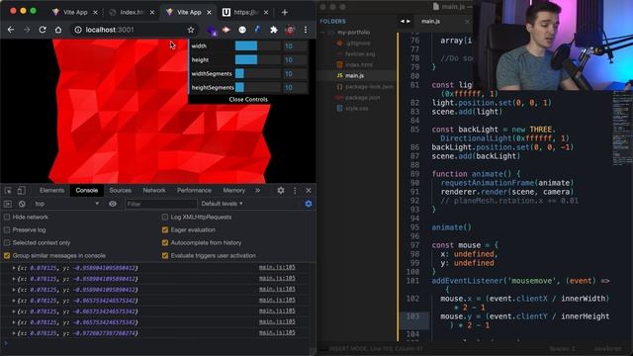
Task: Show the console sidebar
Action: [8, 204]
